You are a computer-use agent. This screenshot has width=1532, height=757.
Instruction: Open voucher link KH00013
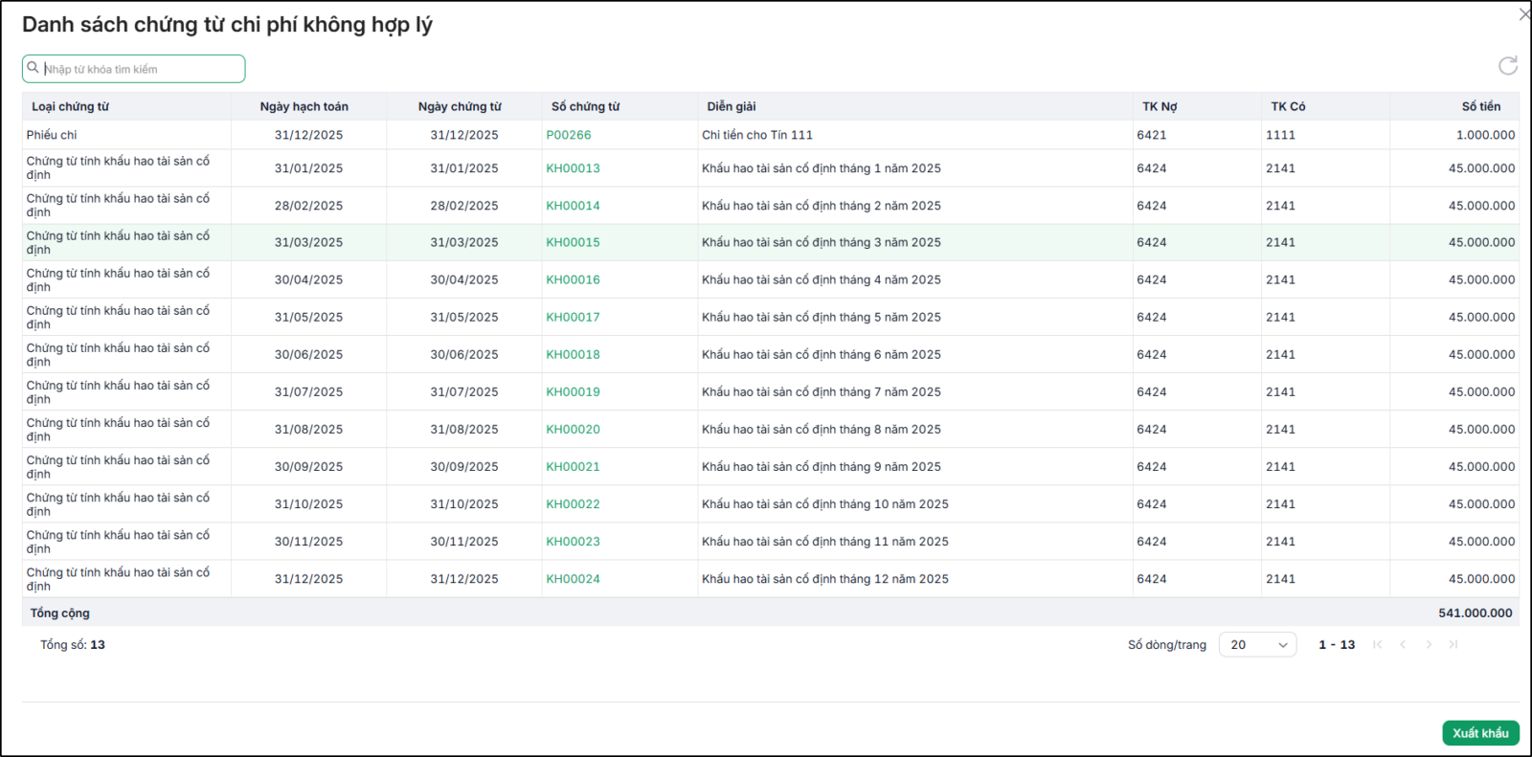tap(573, 168)
